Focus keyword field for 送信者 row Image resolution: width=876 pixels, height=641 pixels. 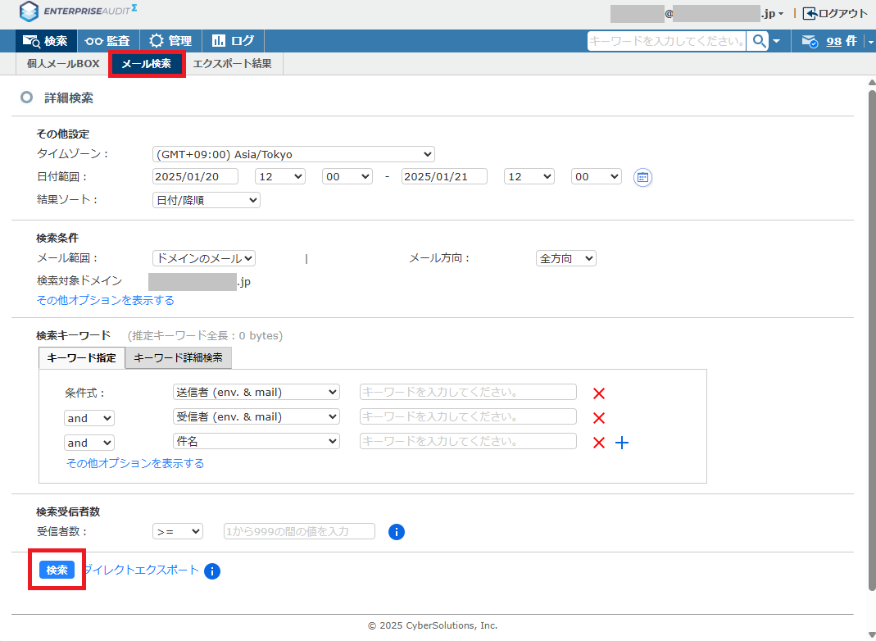(468, 392)
